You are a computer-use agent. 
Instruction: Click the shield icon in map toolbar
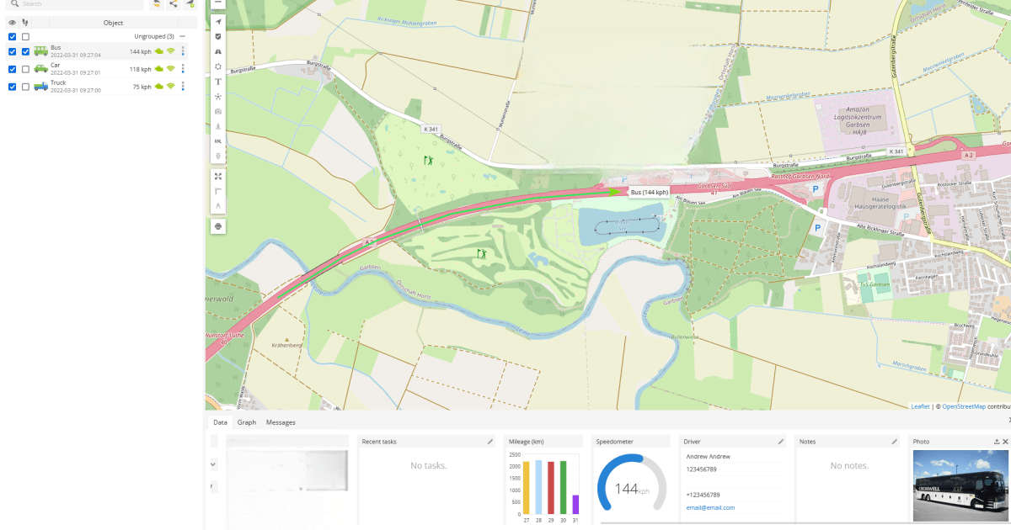tap(218, 36)
